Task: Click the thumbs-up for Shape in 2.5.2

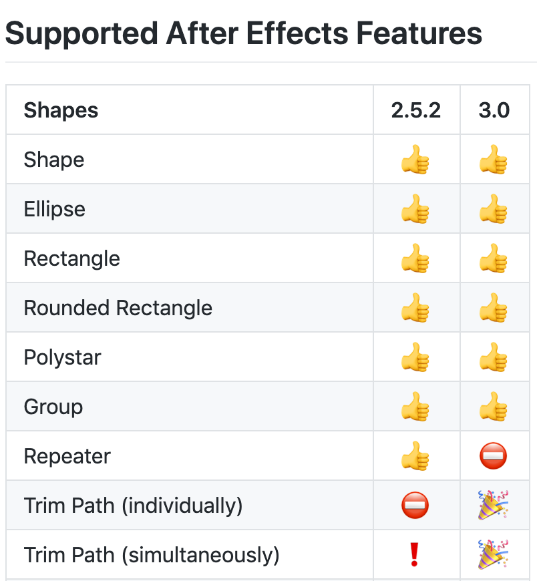Action: [x=415, y=160]
